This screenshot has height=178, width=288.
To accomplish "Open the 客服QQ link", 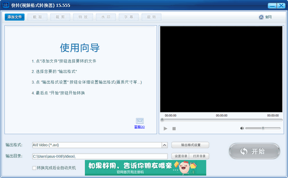I will click(139, 127).
